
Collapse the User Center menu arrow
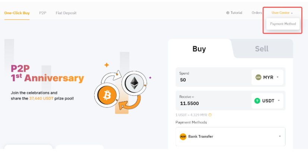tap(292, 13)
